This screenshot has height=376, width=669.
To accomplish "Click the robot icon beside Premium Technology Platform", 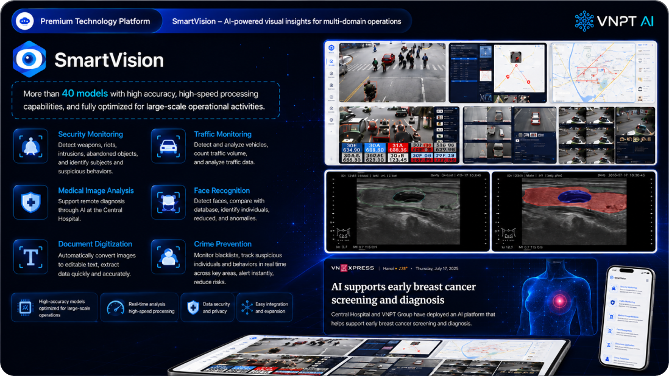I will click(25, 21).
